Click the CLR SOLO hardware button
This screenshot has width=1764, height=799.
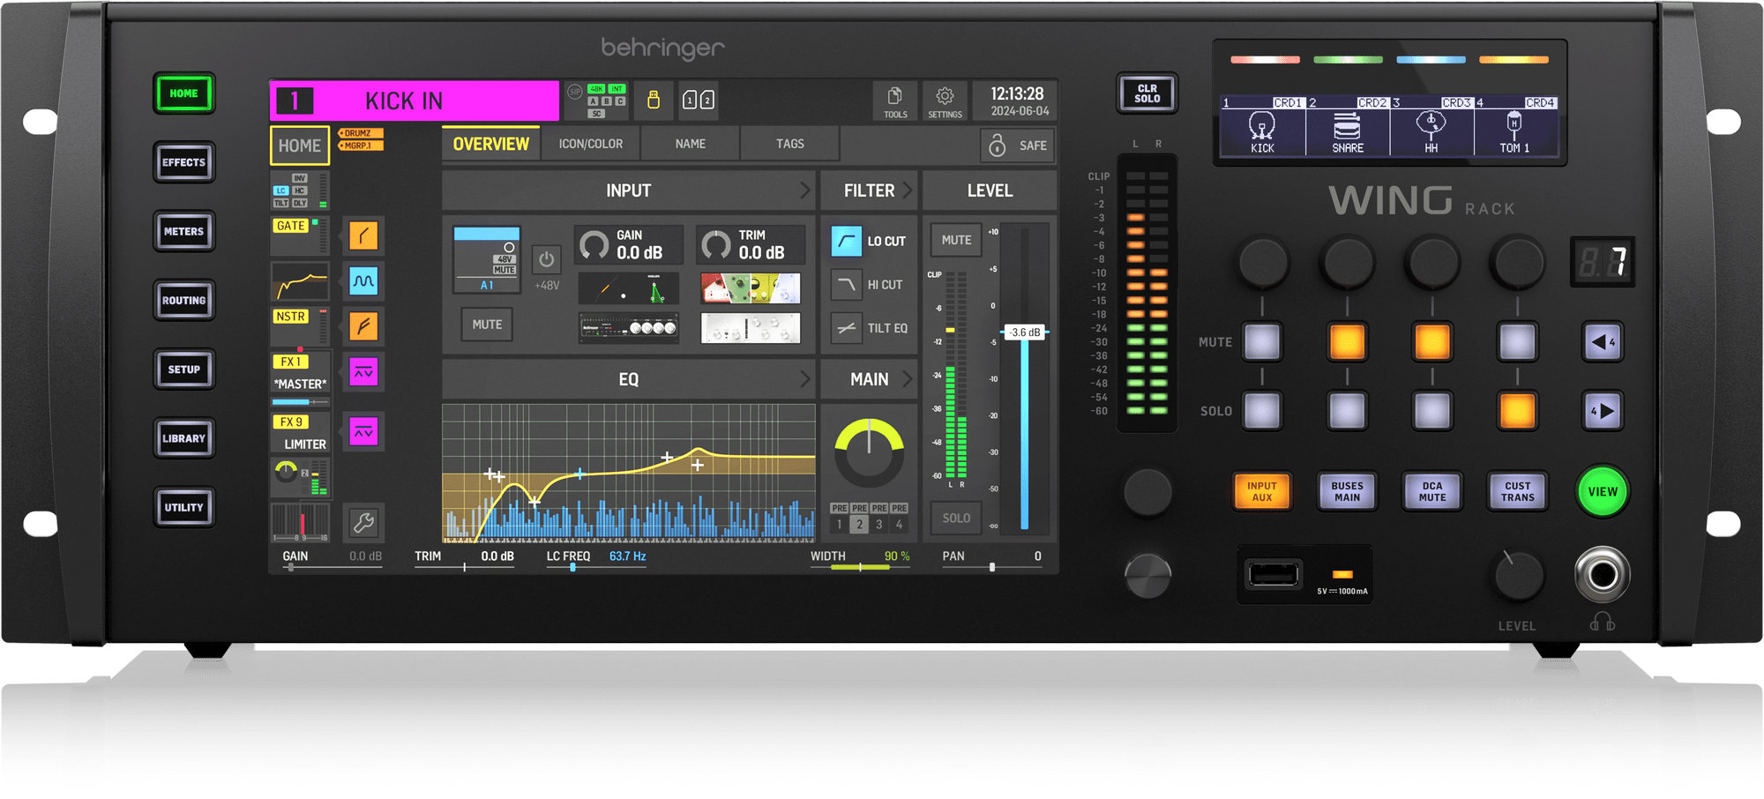click(x=1147, y=93)
